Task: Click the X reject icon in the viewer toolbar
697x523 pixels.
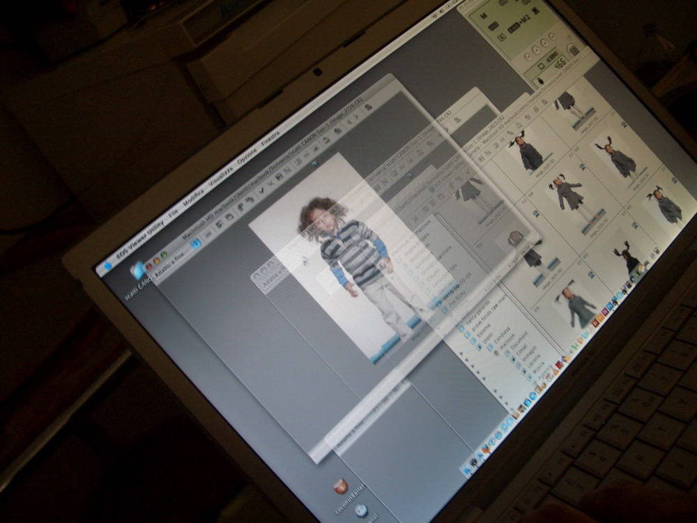Action: click(271, 183)
